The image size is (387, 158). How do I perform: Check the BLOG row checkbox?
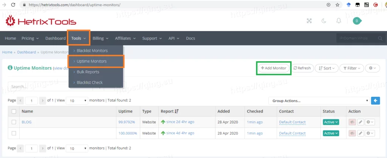[x=14, y=122]
